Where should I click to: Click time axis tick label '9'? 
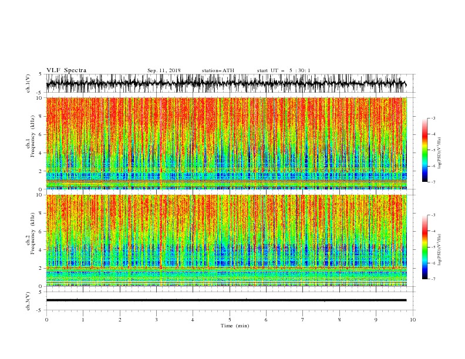coord(376,320)
